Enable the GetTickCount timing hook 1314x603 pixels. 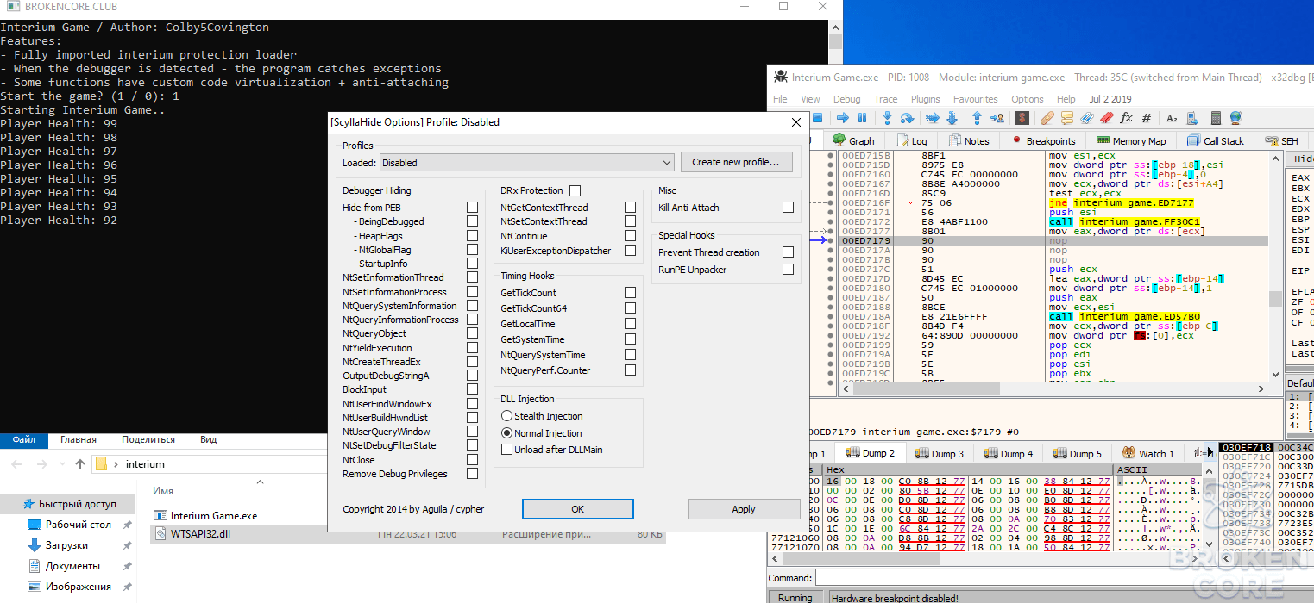(630, 293)
